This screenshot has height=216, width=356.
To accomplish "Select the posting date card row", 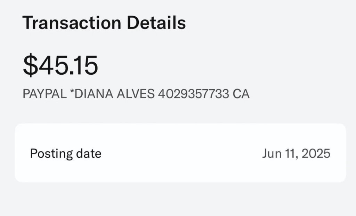I will click(x=180, y=153).
